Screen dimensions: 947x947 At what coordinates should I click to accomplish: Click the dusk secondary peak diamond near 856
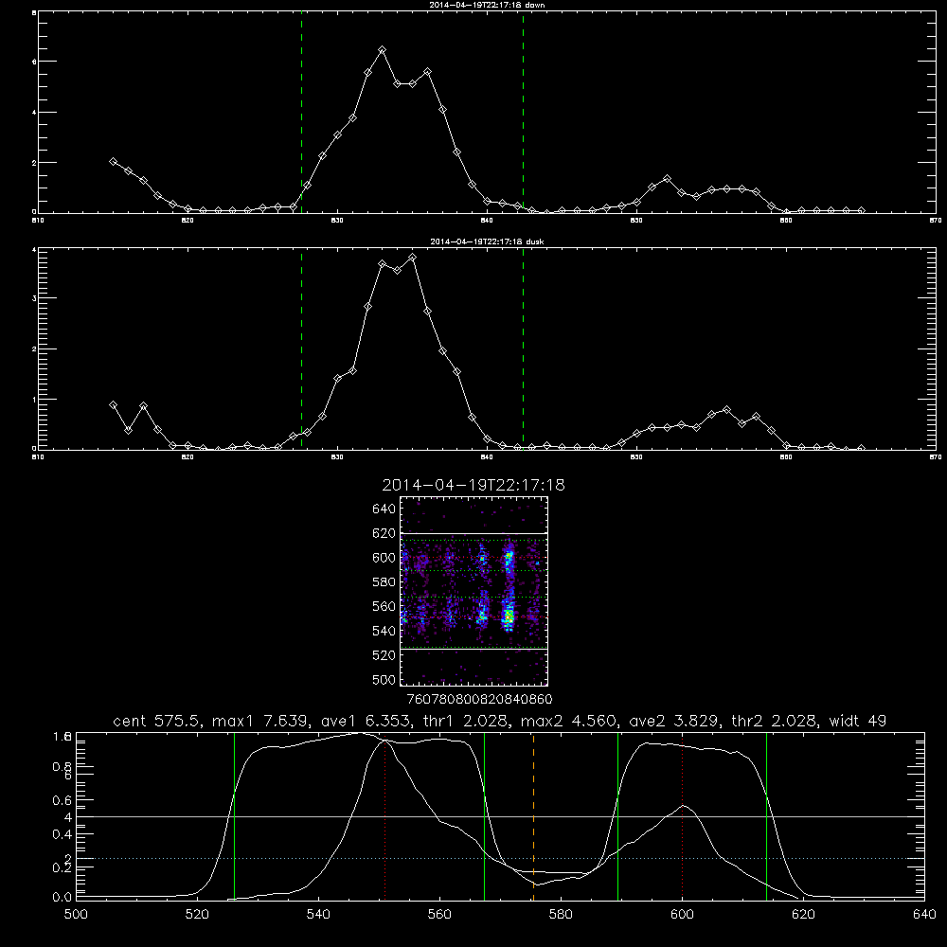[x=726, y=409]
